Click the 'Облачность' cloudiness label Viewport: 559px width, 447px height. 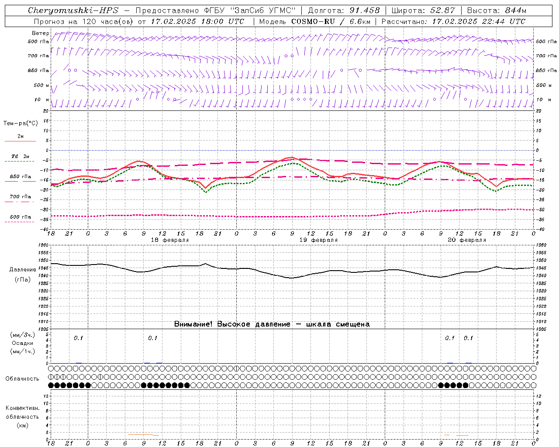click(22, 379)
